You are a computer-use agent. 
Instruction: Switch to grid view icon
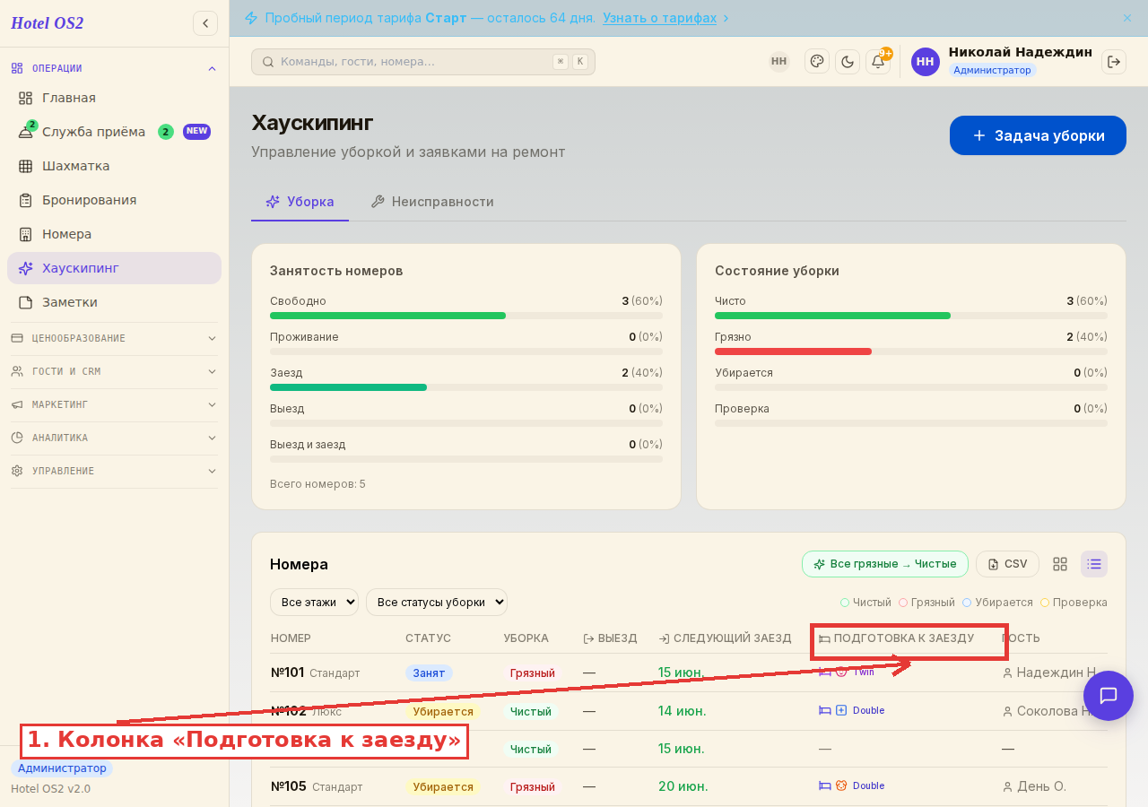pyautogui.click(x=1060, y=564)
